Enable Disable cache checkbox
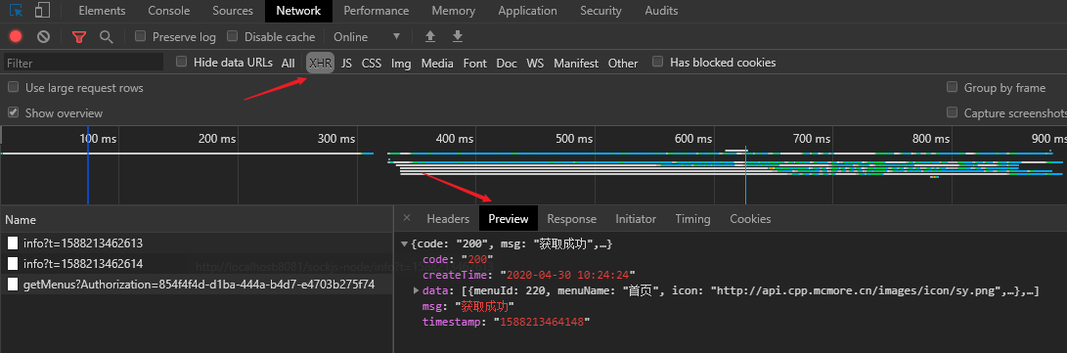The height and width of the screenshot is (353, 1067). pos(233,36)
